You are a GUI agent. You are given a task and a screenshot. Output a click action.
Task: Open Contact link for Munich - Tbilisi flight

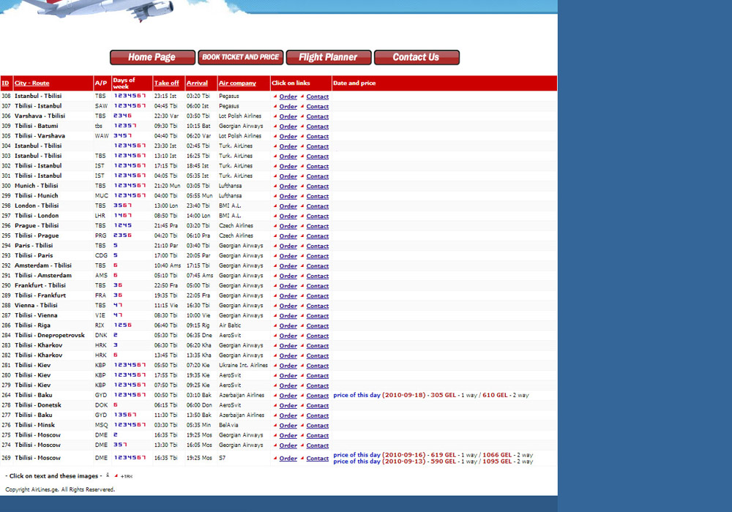point(318,187)
